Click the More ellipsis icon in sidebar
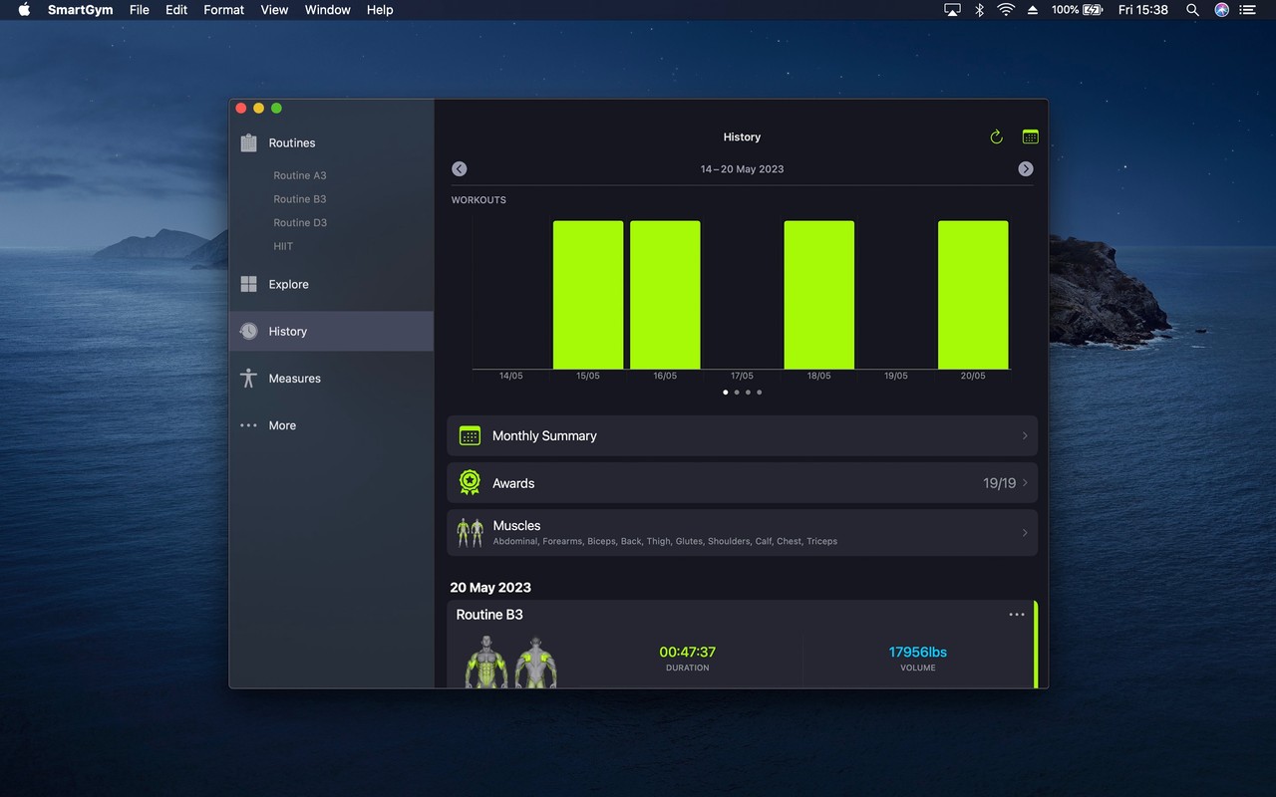The height and width of the screenshot is (797, 1276). 249,425
